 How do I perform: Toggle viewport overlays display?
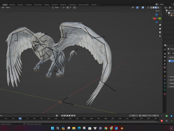(143, 8)
